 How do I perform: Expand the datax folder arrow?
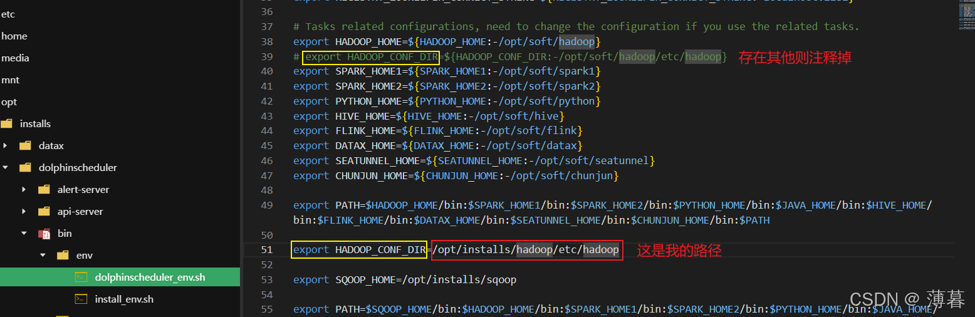coord(6,145)
